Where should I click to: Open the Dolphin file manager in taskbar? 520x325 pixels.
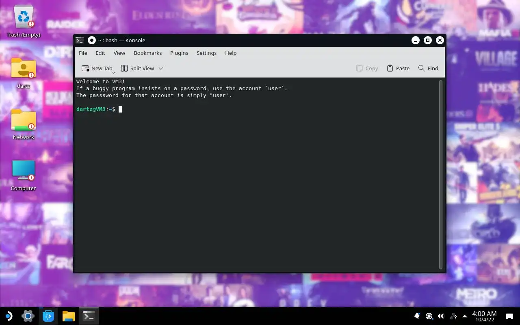tap(69, 316)
